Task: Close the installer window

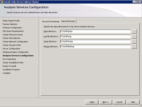Action: pos(140,2)
